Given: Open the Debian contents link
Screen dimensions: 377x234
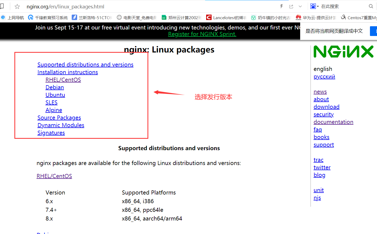Looking at the screenshot, I should (55, 87).
